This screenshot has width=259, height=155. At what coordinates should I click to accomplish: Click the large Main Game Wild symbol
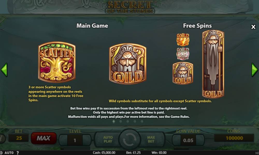point(128,64)
